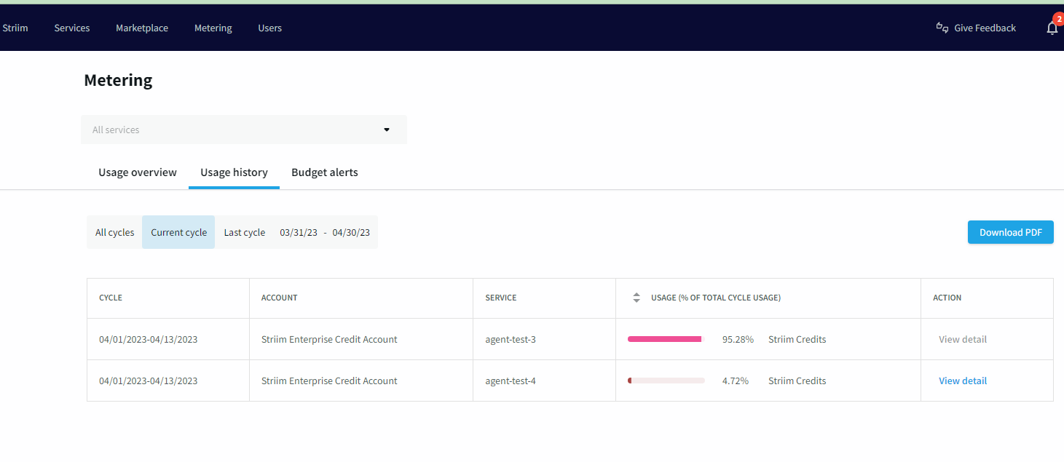View detail for agent-test-4
Viewport: 1064px width, 462px height.
pos(963,381)
